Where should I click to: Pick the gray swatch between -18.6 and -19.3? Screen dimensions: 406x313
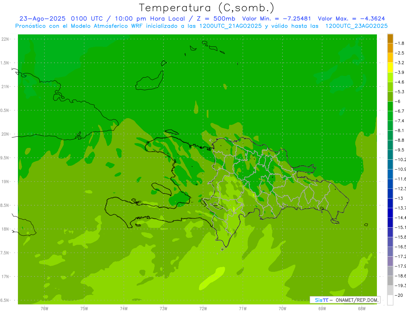pos(390,281)
